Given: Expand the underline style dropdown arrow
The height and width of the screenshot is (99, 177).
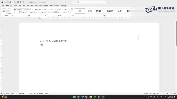Looking at the screenshot, I should point(21,12).
